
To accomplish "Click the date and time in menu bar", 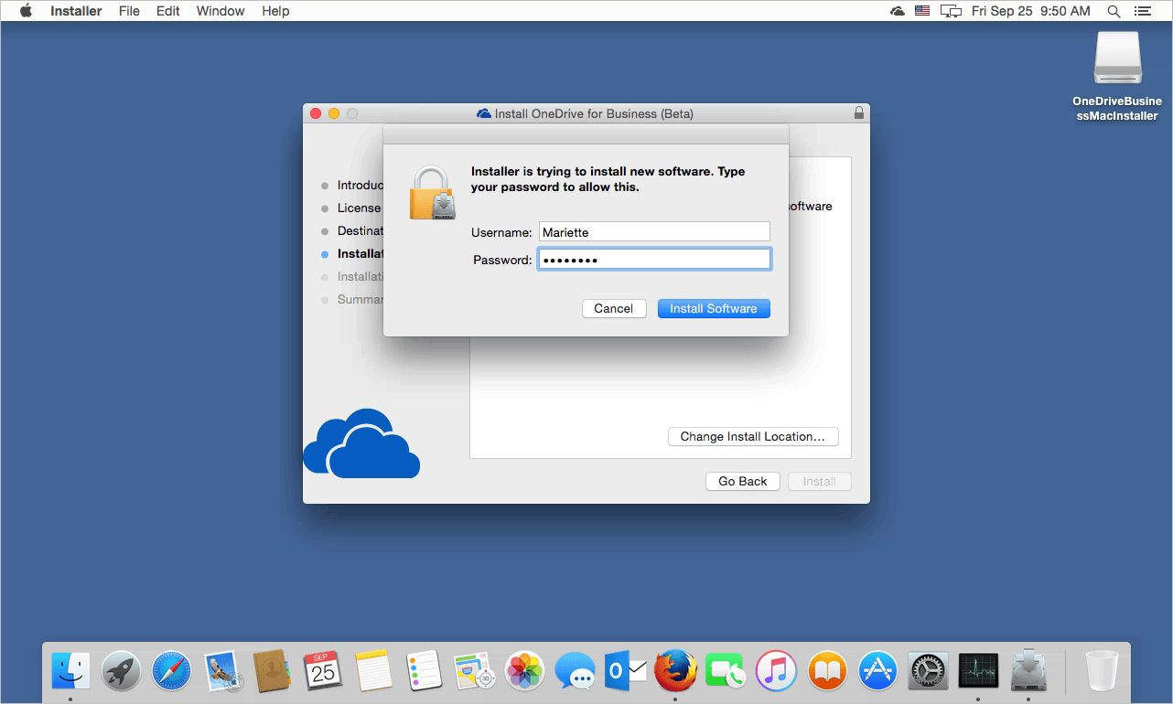I will 1031,11.
